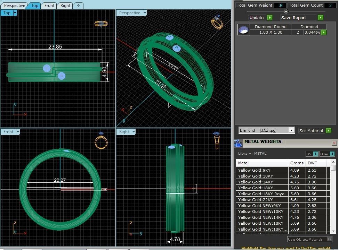Open the Perspective viewport title dropdown
The height and width of the screenshot is (250, 339).
(145, 13)
